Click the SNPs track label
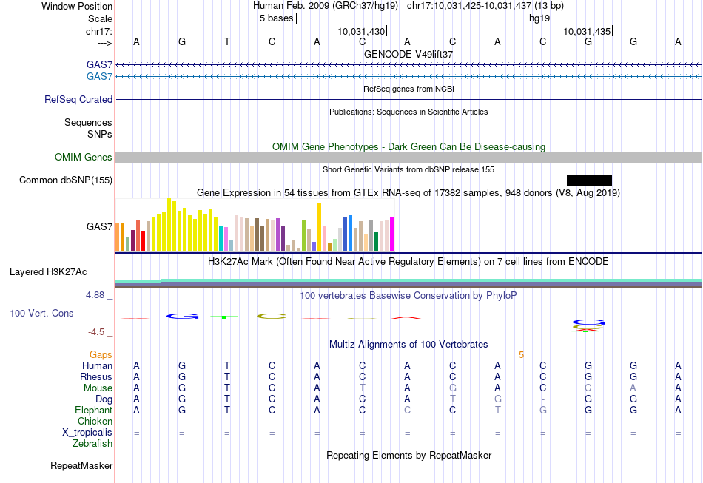 100,134
